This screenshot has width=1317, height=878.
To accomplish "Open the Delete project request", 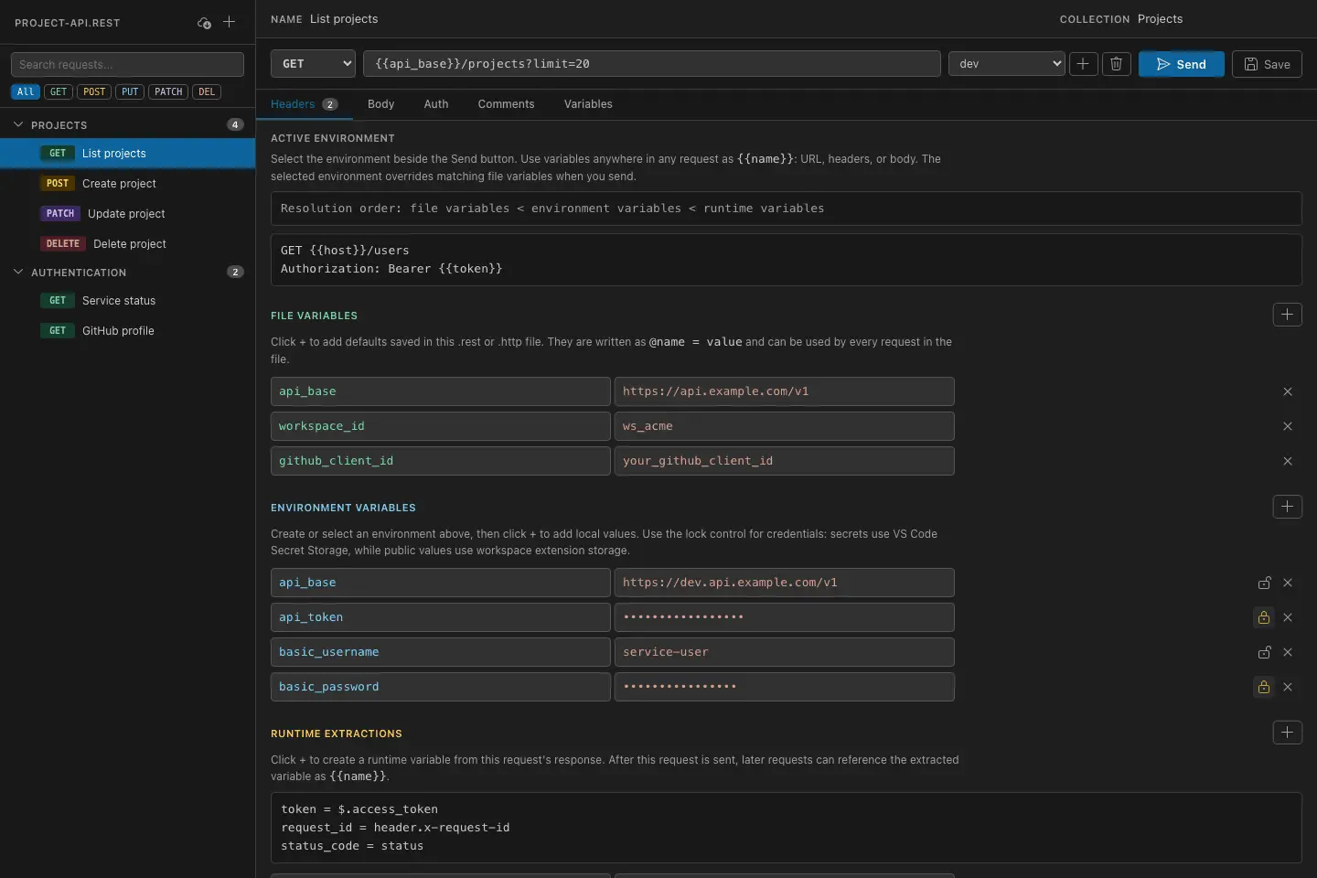I will pos(127,244).
